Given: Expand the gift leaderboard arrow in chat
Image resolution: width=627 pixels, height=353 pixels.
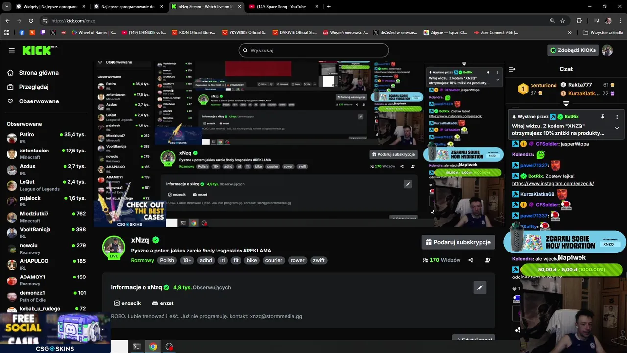Looking at the screenshot, I should click(566, 104).
